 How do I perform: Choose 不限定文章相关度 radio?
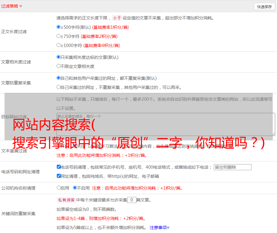pos(59,66)
